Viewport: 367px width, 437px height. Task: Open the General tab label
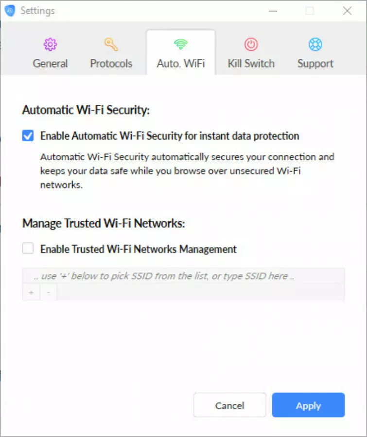[50, 64]
